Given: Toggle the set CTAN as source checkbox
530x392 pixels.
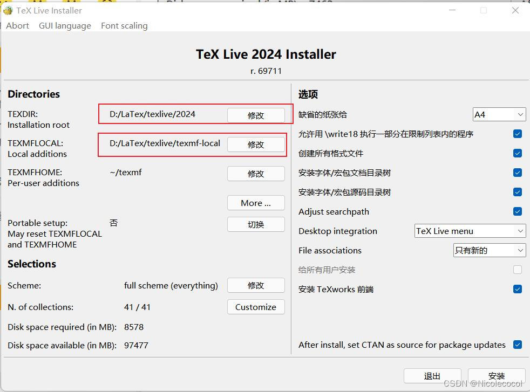Looking at the screenshot, I should [518, 345].
